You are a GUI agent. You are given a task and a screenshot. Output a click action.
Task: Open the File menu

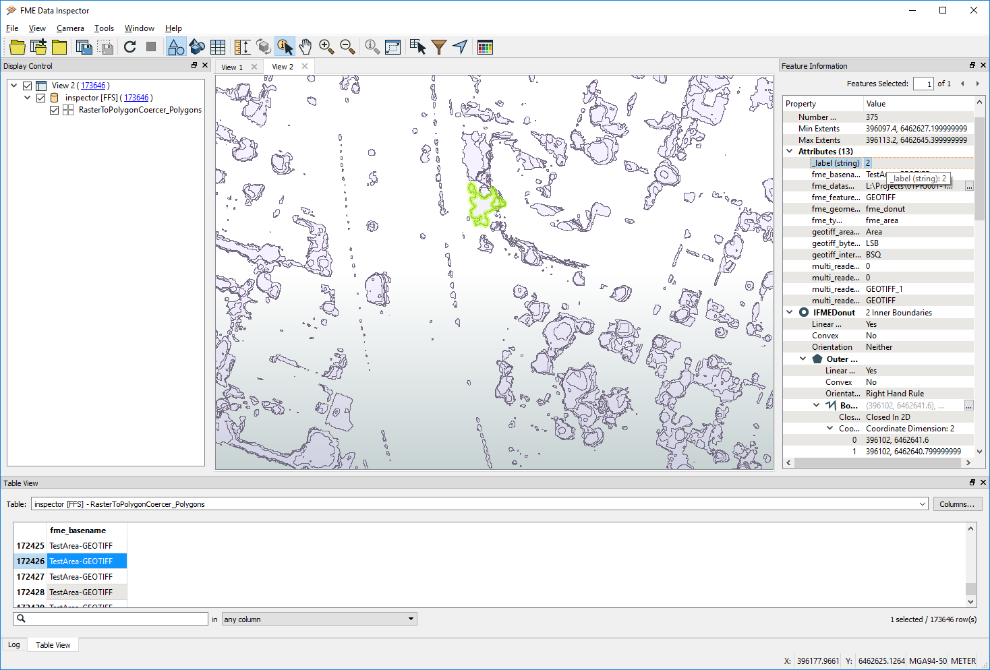tap(12, 28)
